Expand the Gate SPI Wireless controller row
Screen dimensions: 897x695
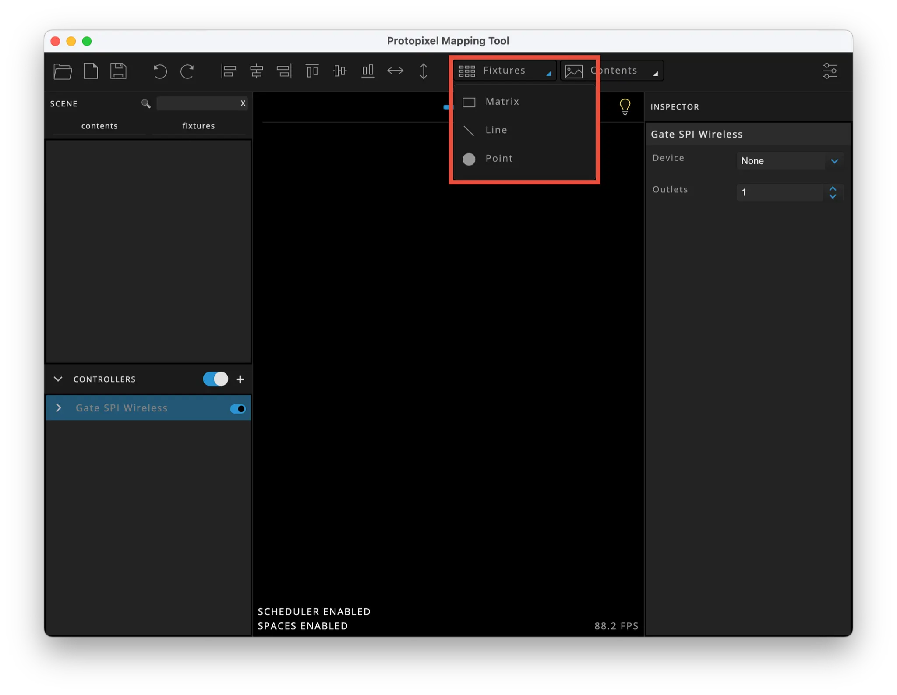(x=59, y=408)
